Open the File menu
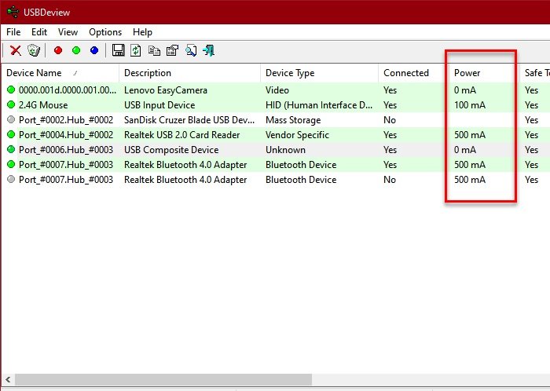 pos(13,32)
